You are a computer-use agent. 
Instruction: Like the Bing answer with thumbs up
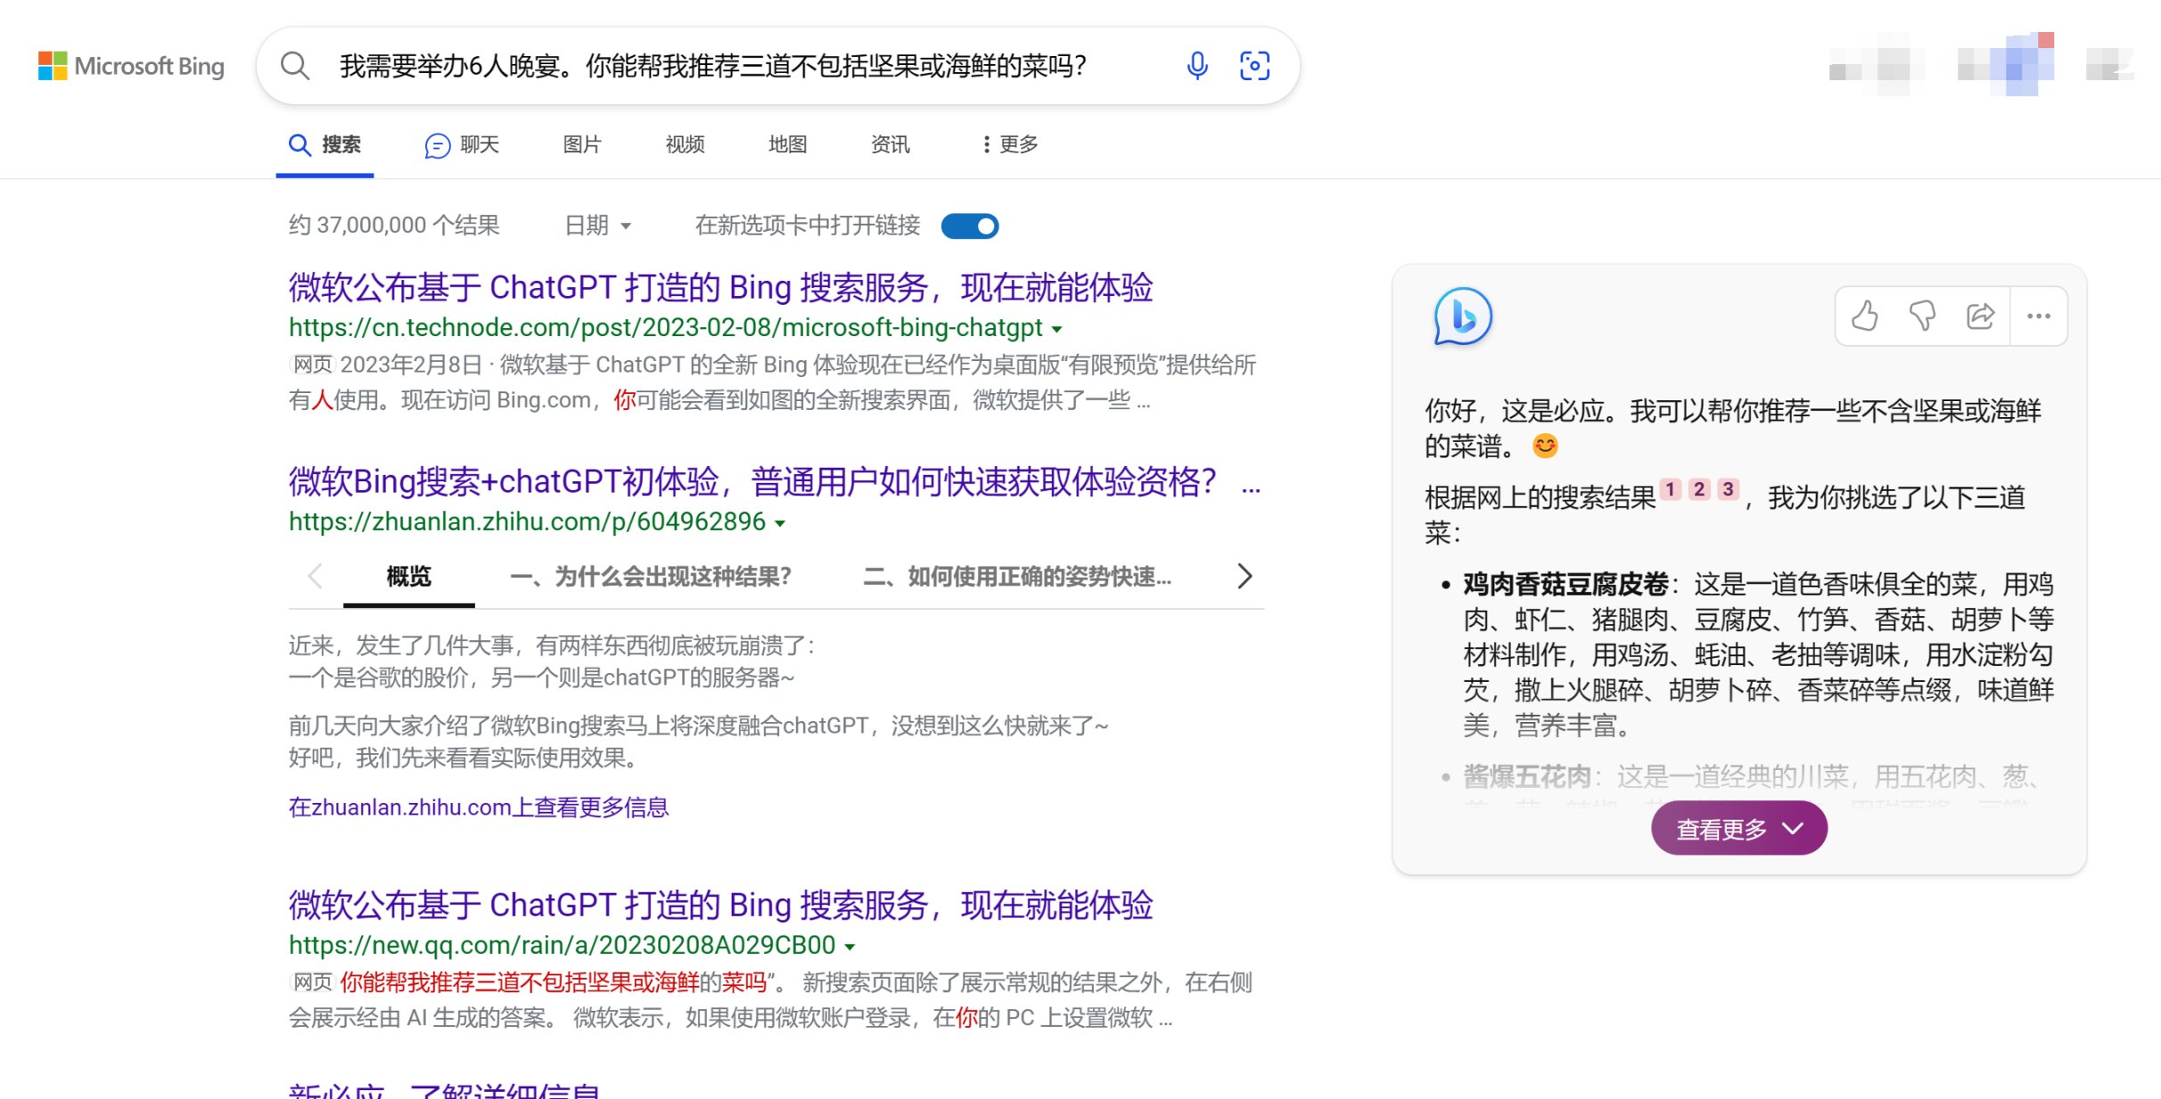coord(1864,316)
